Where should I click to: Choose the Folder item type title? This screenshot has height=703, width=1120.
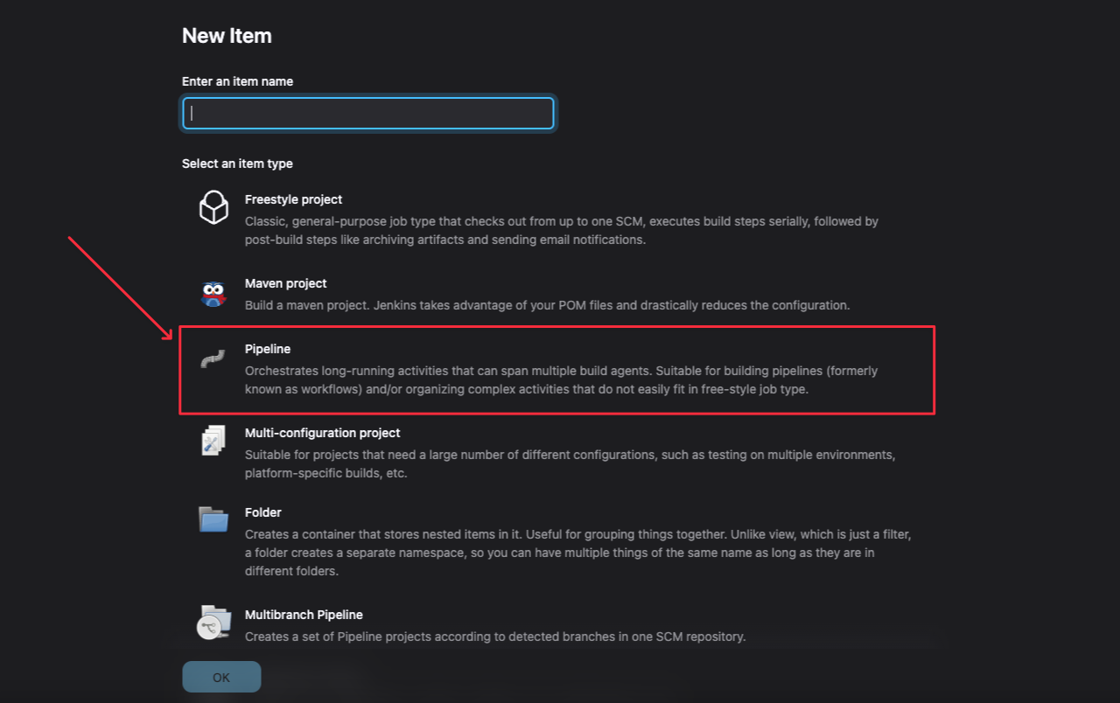click(x=262, y=512)
